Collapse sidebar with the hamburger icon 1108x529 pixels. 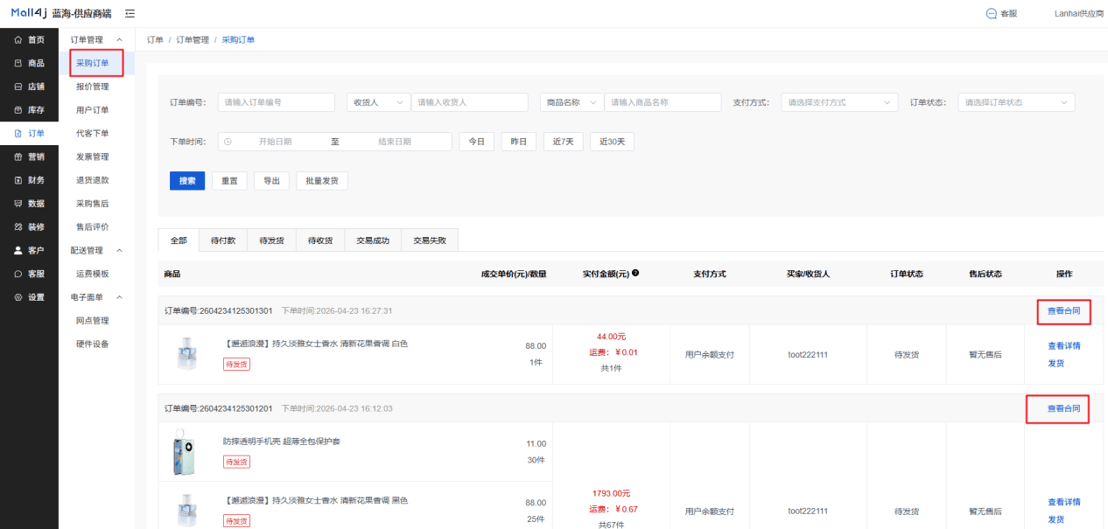tap(130, 13)
